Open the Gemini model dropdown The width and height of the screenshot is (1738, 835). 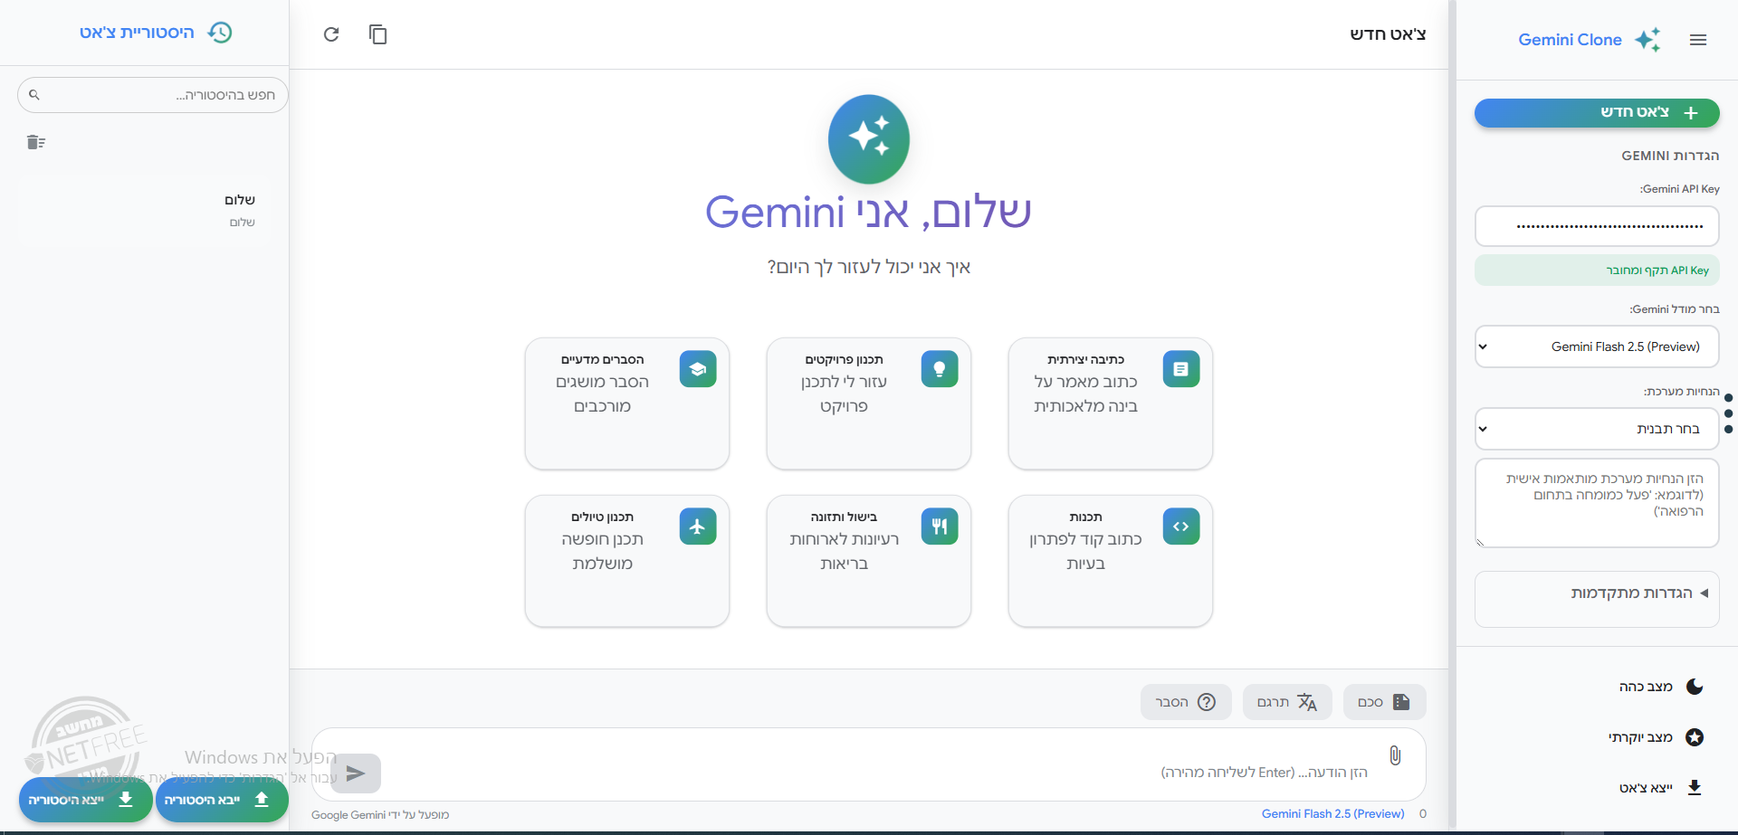point(1597,346)
